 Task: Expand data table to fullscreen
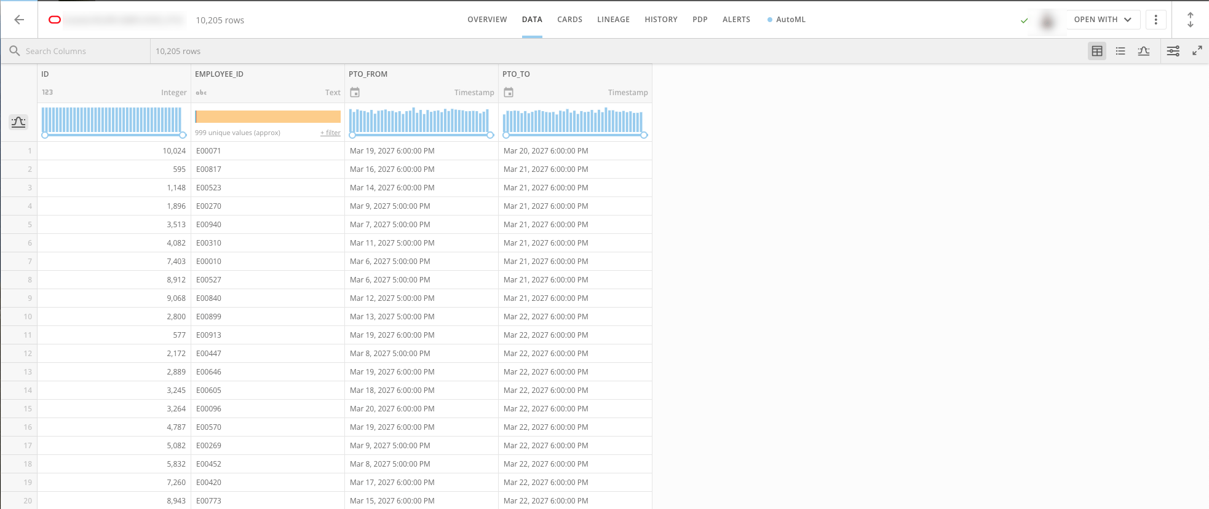(x=1197, y=51)
